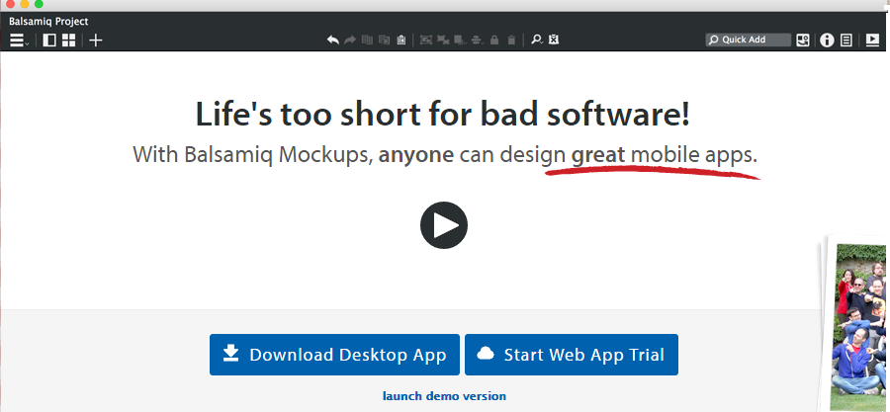This screenshot has width=890, height=412.
Task: Paste from clipboard icon
Action: coord(401,40)
